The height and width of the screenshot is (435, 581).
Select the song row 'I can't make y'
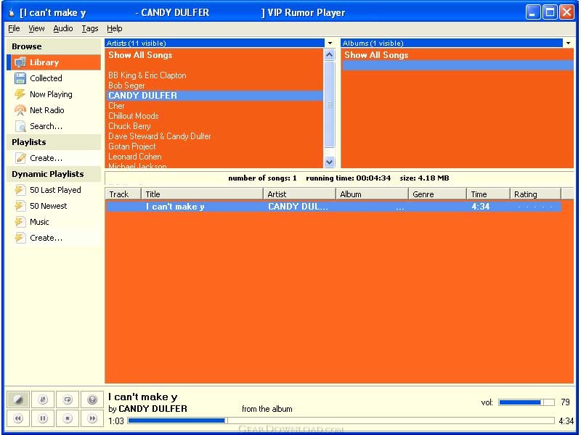point(334,207)
